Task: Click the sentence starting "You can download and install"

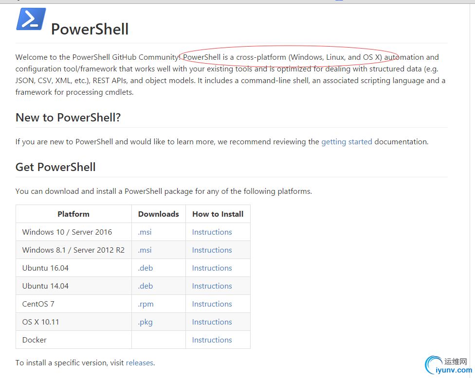Action: pyautogui.click(x=164, y=191)
